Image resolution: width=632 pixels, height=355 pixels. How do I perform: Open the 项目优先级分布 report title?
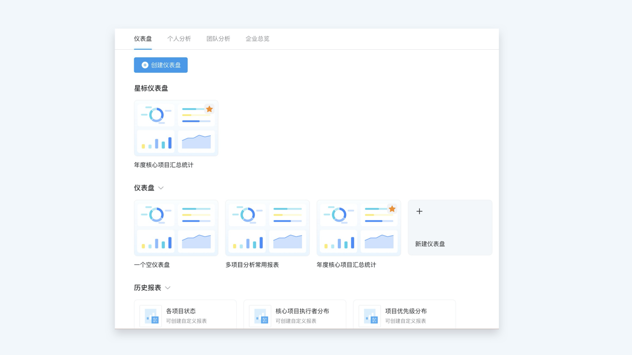pyautogui.click(x=406, y=311)
